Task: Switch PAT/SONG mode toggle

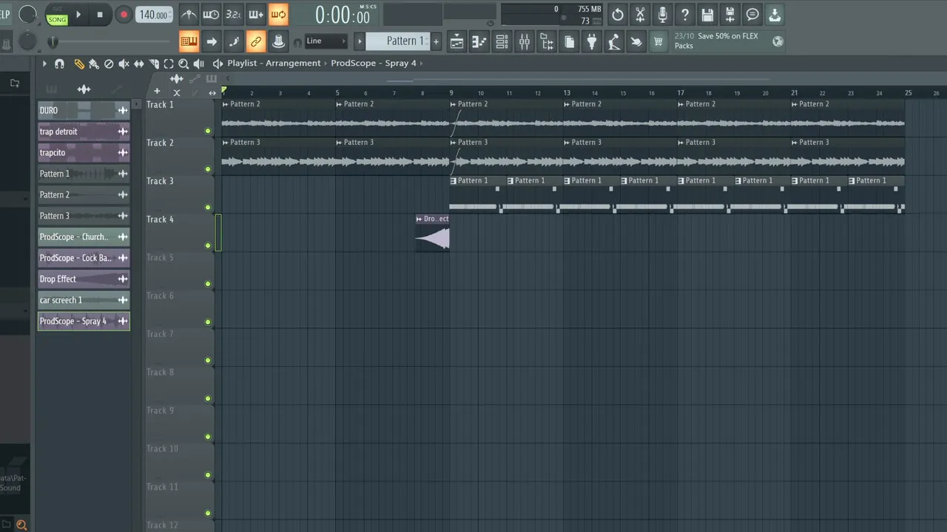Action: [x=57, y=16]
